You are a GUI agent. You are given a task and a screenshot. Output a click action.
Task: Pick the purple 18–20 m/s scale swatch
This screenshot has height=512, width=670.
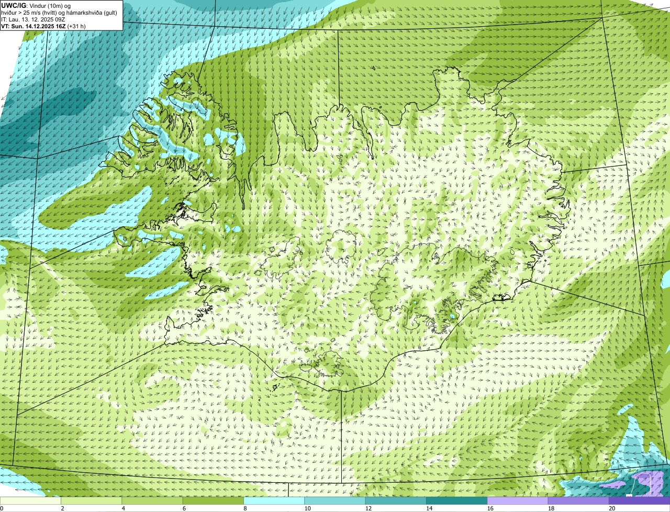(578, 500)
